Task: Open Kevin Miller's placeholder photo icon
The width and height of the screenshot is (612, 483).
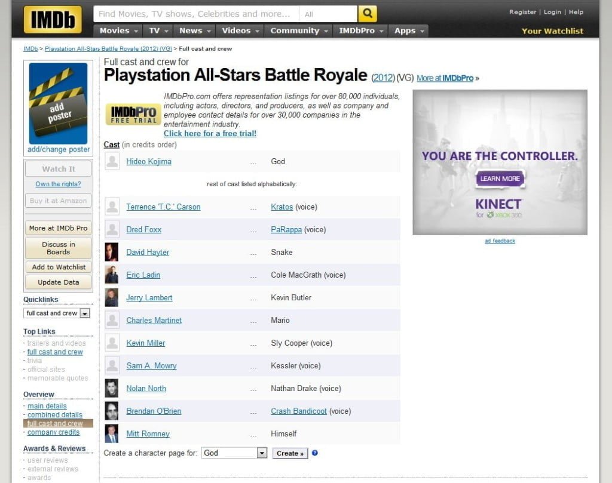Action: pos(112,343)
